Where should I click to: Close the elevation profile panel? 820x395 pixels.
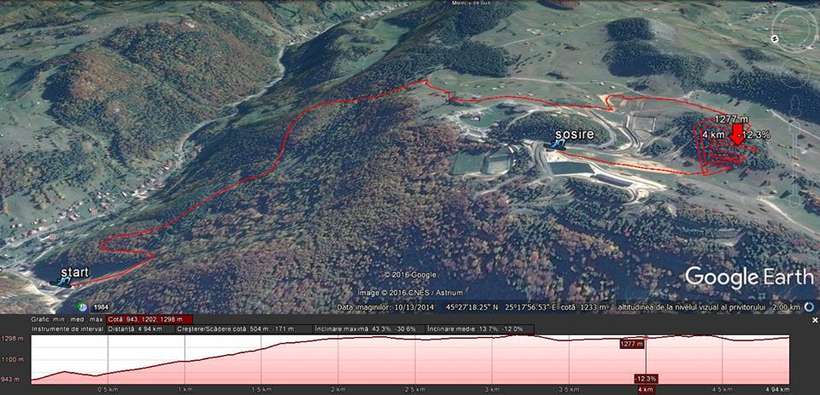[x=814, y=320]
